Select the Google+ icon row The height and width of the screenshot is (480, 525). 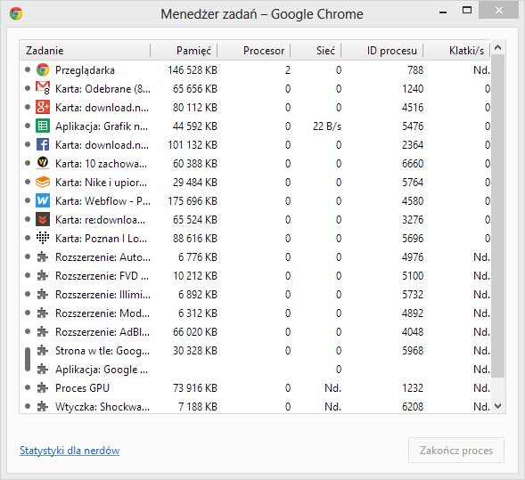point(255,108)
